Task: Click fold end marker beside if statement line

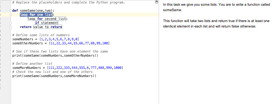Action: (x=11, y=23)
